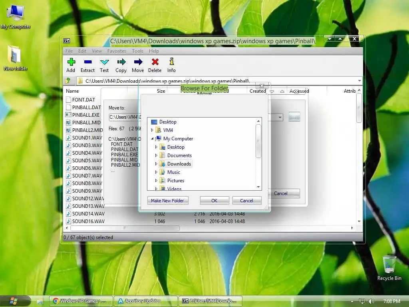Click the up-folder arrow icon
The image size is (409, 307).
pyautogui.click(x=68, y=81)
